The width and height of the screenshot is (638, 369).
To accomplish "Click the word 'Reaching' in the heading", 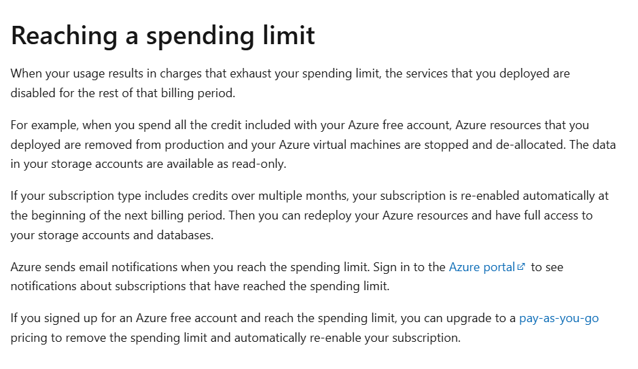I will tap(64, 36).
